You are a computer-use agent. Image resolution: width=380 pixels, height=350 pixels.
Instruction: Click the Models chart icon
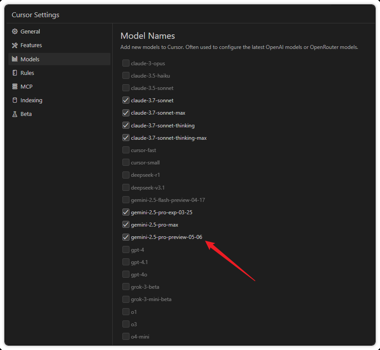point(15,59)
